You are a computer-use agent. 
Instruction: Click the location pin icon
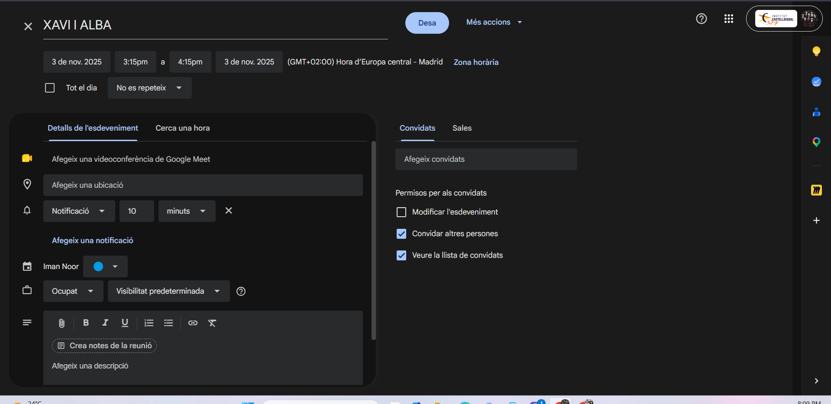(27, 184)
